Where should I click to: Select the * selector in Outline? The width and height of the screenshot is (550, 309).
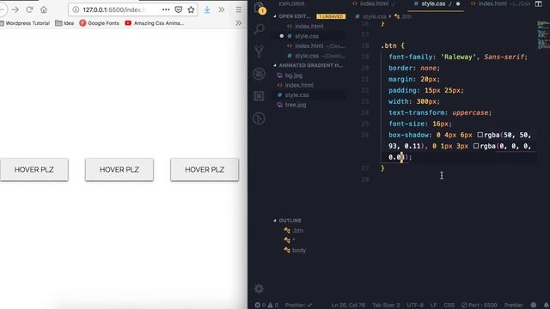click(x=294, y=240)
